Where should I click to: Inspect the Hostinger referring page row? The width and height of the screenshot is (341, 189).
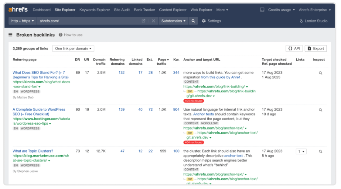point(320,110)
